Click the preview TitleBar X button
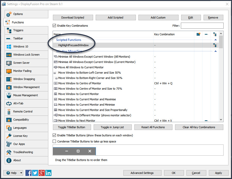Viewport: 232px width, 179px height. click(x=90, y=151)
